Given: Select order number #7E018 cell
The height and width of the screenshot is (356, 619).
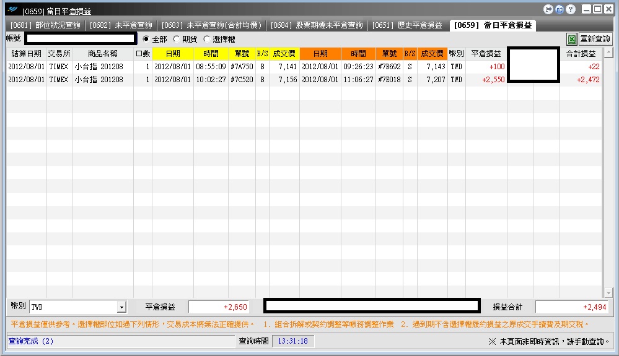Looking at the screenshot, I should coord(389,80).
